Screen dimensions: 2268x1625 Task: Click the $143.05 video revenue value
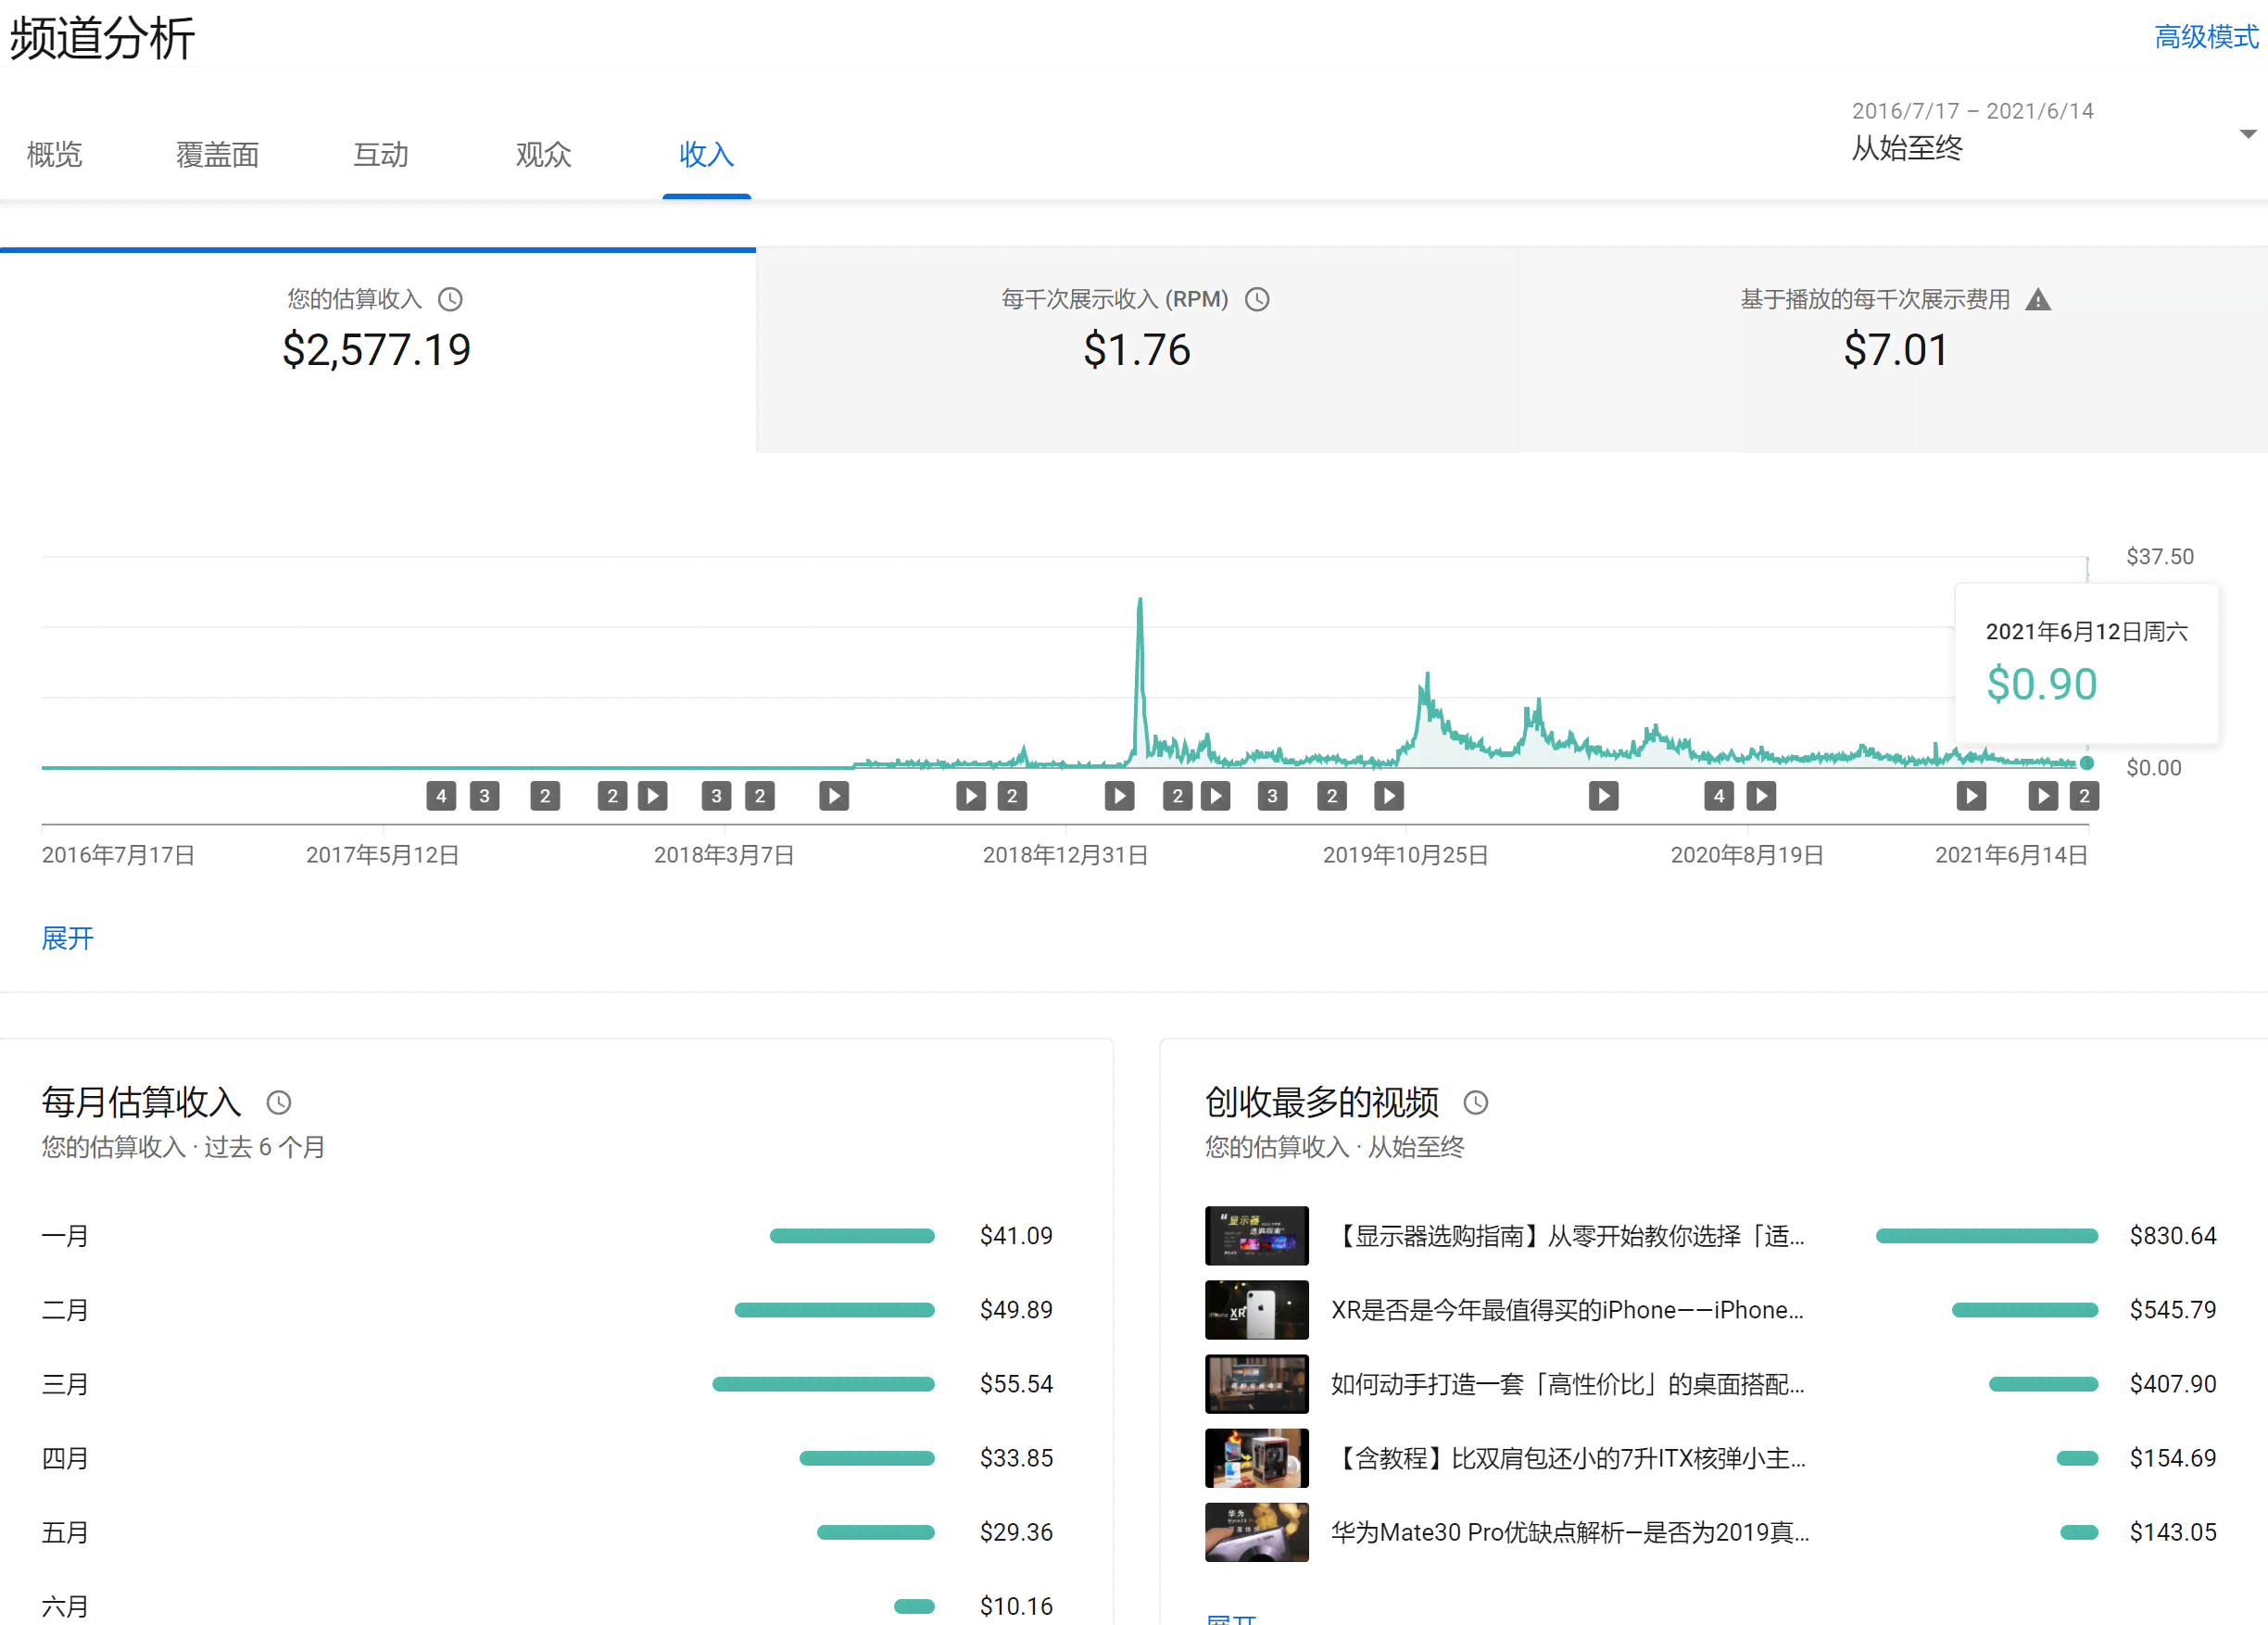click(2173, 1532)
